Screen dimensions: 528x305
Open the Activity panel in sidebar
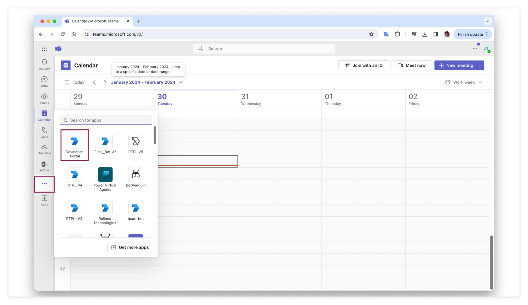click(x=44, y=64)
